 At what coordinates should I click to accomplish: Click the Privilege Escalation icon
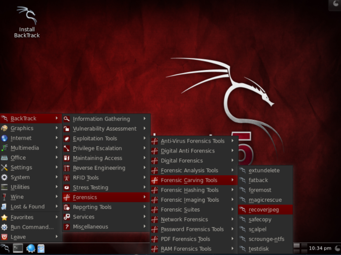[67, 148]
